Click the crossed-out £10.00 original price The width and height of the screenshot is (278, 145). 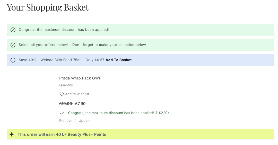pos(66,104)
